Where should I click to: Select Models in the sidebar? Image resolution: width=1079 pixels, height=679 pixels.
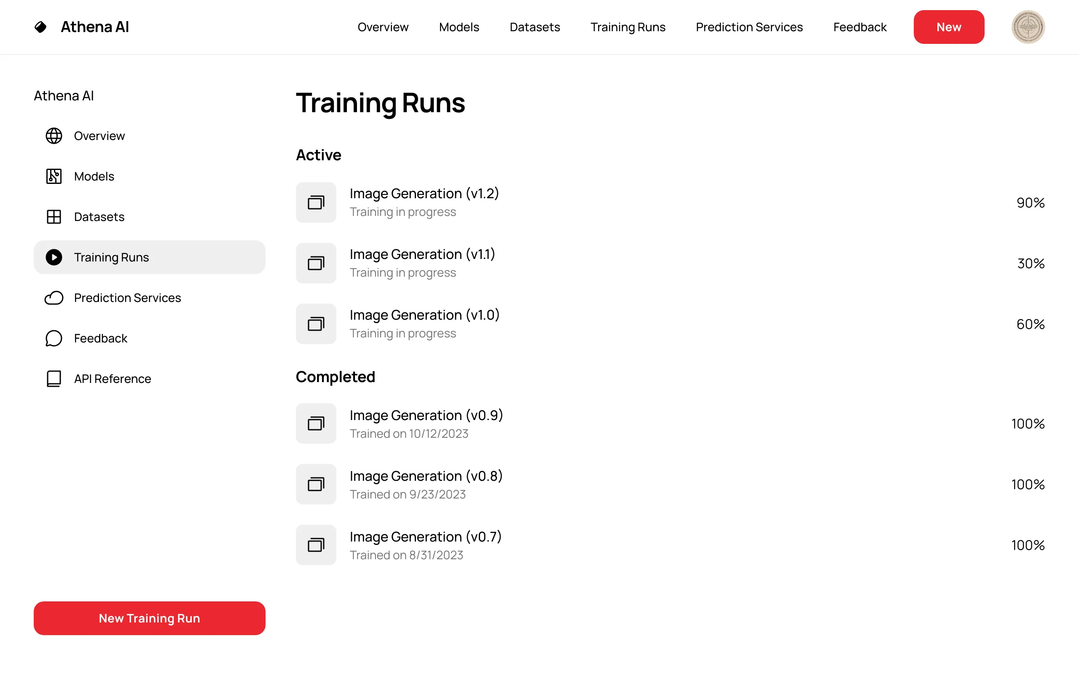[x=149, y=176]
